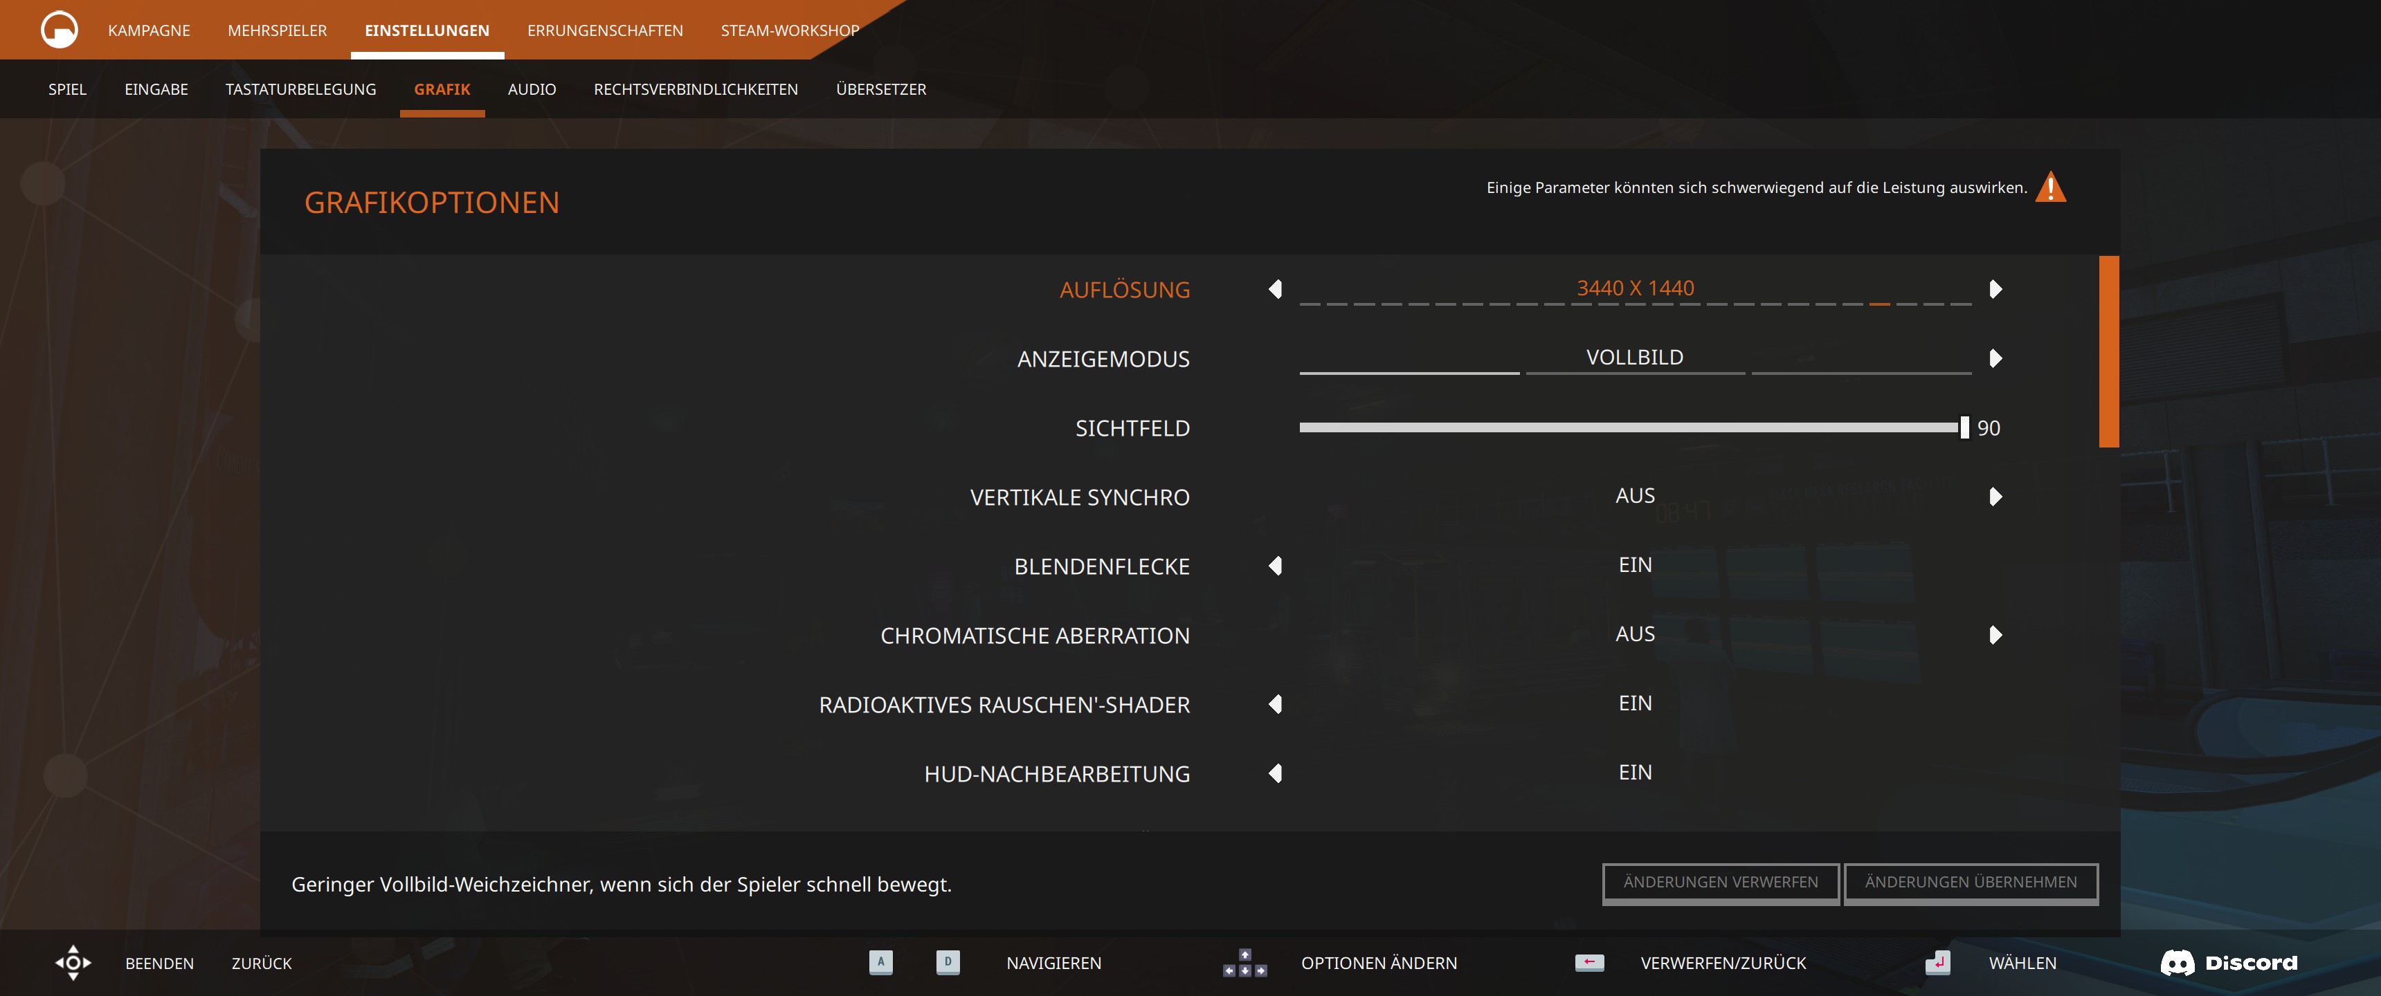
Task: Click the D key navigation icon
Action: [948, 962]
